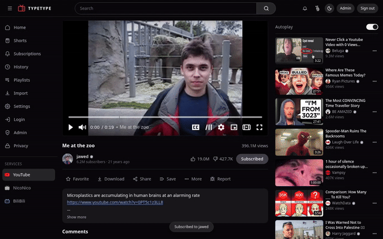The image size is (383, 239).
Task: Open Playlists in sidebar
Action: pyautogui.click(x=29, y=80)
